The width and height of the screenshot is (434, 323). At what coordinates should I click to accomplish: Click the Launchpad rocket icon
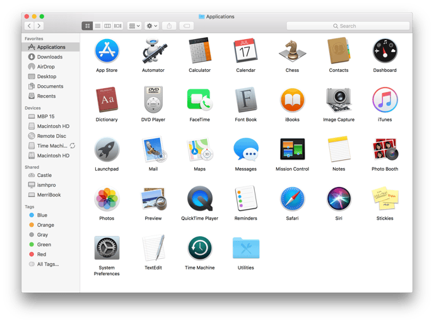(x=107, y=149)
